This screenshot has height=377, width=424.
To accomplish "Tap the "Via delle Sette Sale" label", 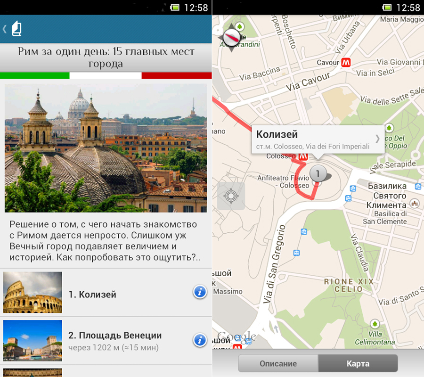I will pos(392,97).
